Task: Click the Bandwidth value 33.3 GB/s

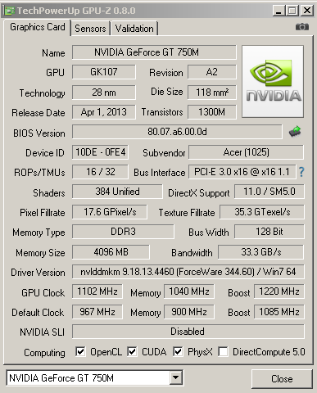Action: pyautogui.click(x=260, y=251)
